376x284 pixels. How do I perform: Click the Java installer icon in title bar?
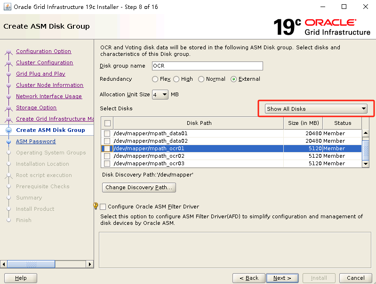7,7
